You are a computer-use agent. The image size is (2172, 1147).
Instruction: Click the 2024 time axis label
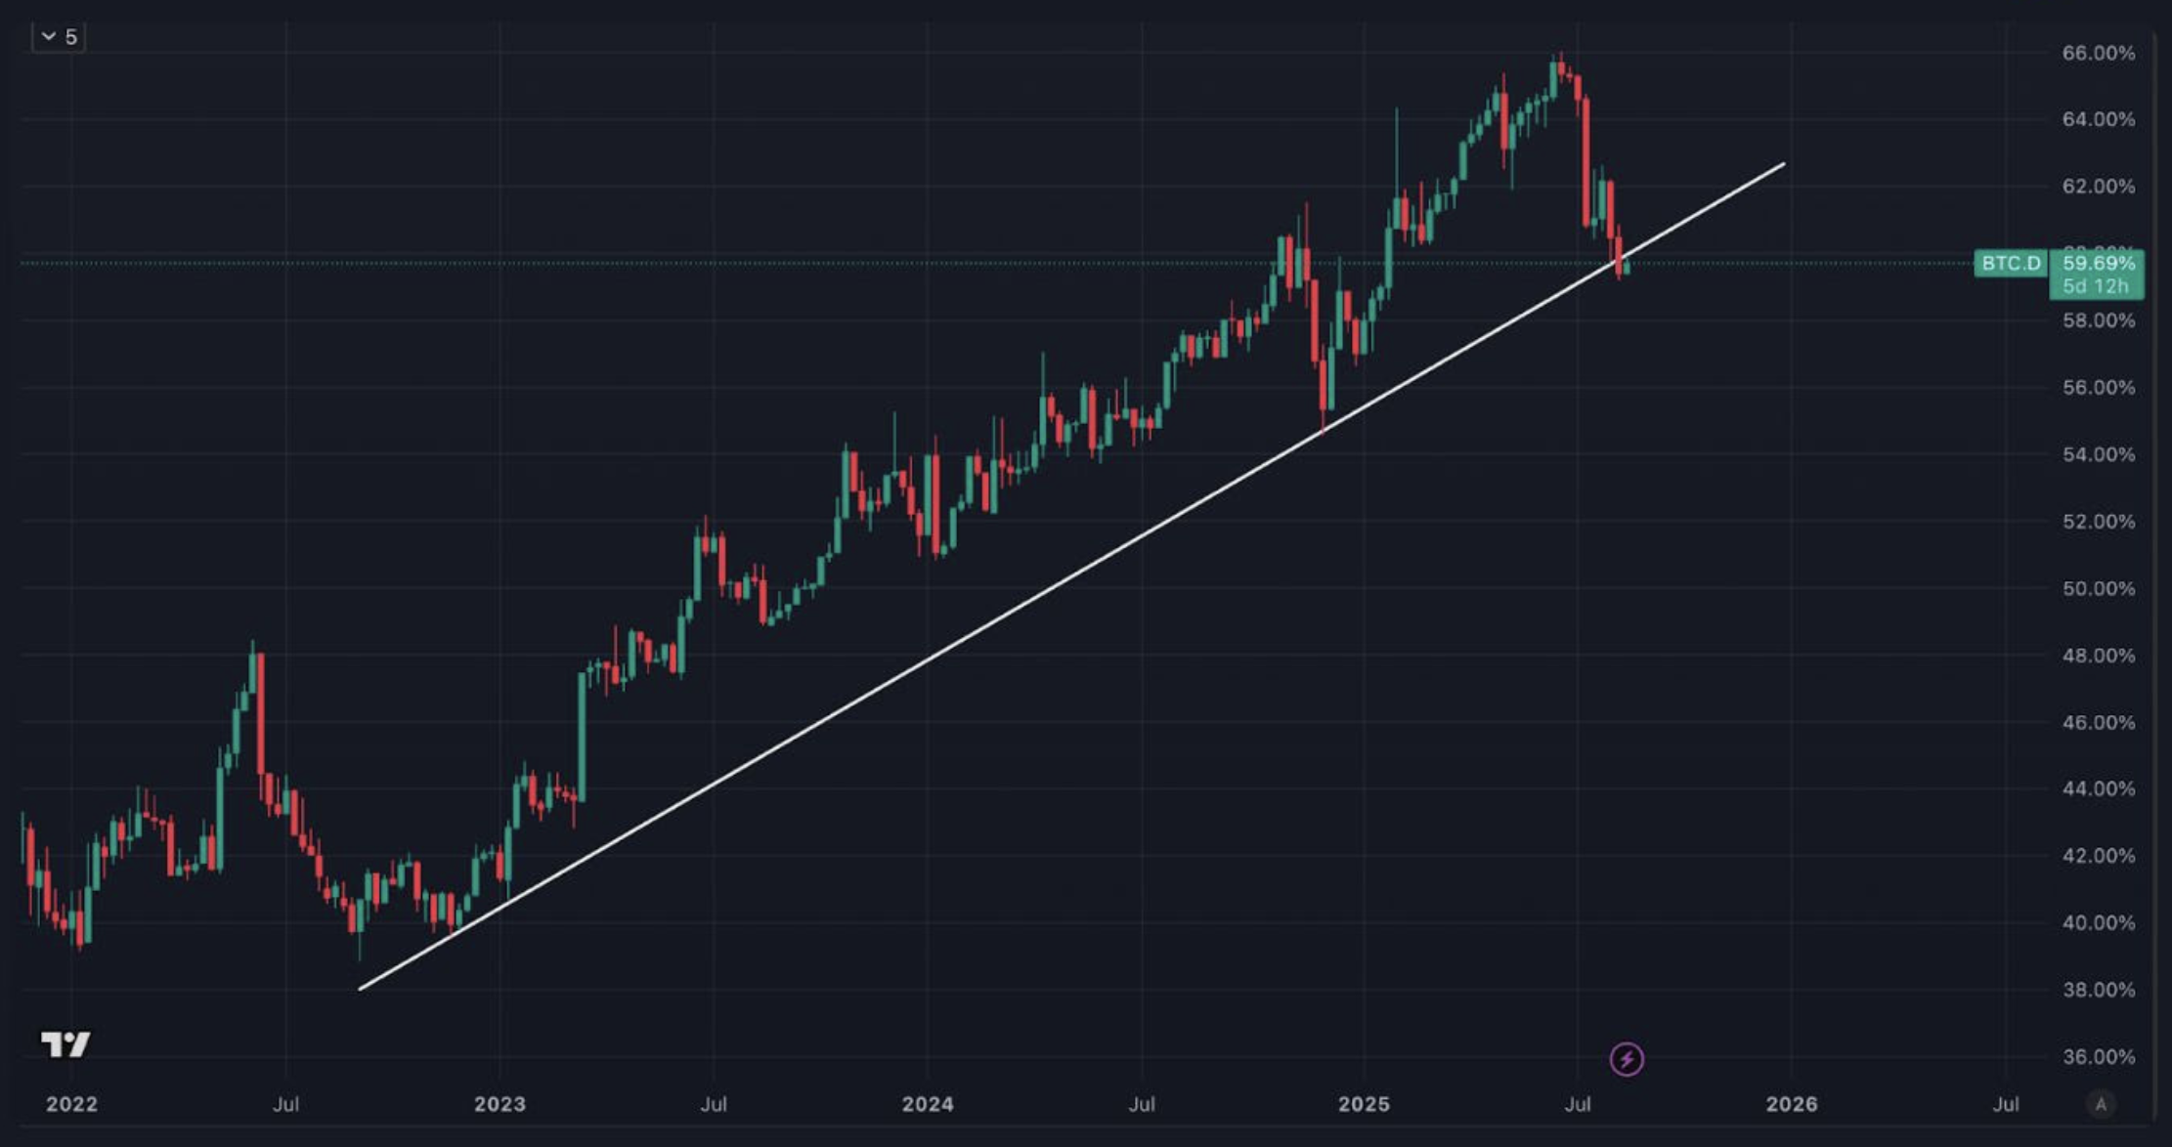(x=928, y=1104)
